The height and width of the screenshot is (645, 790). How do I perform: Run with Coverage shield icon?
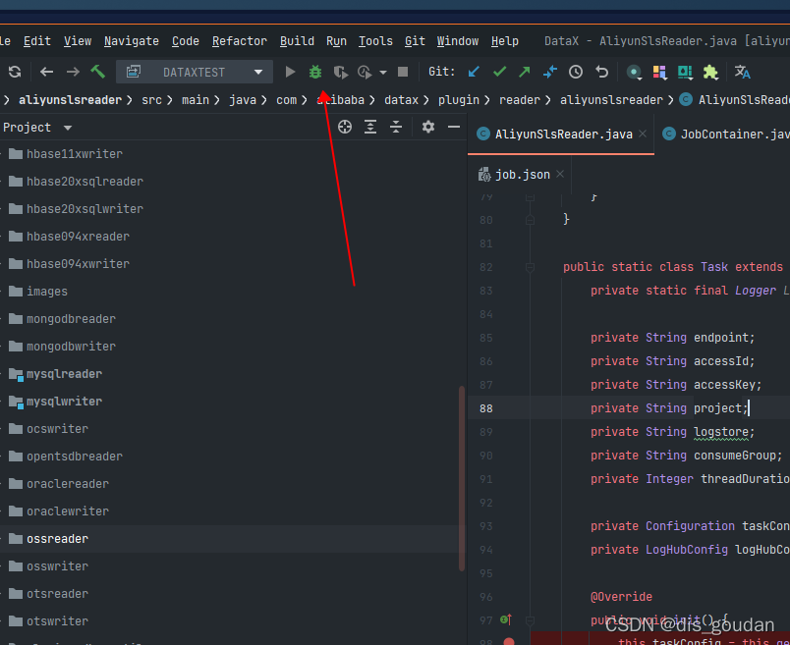click(x=341, y=72)
